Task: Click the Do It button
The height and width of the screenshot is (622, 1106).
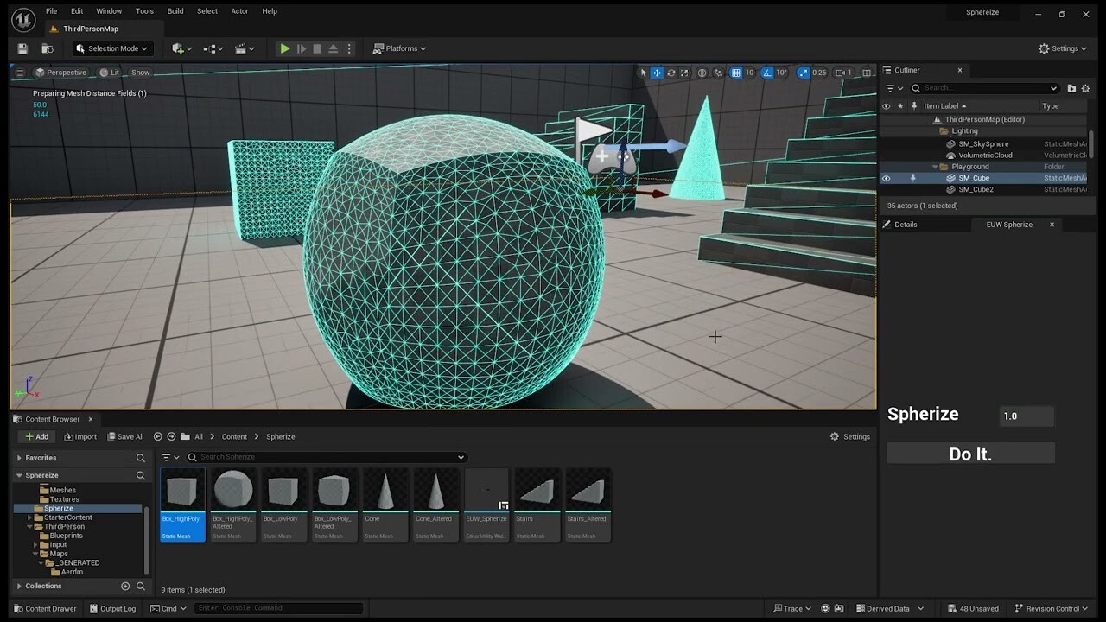Action: 969,453
